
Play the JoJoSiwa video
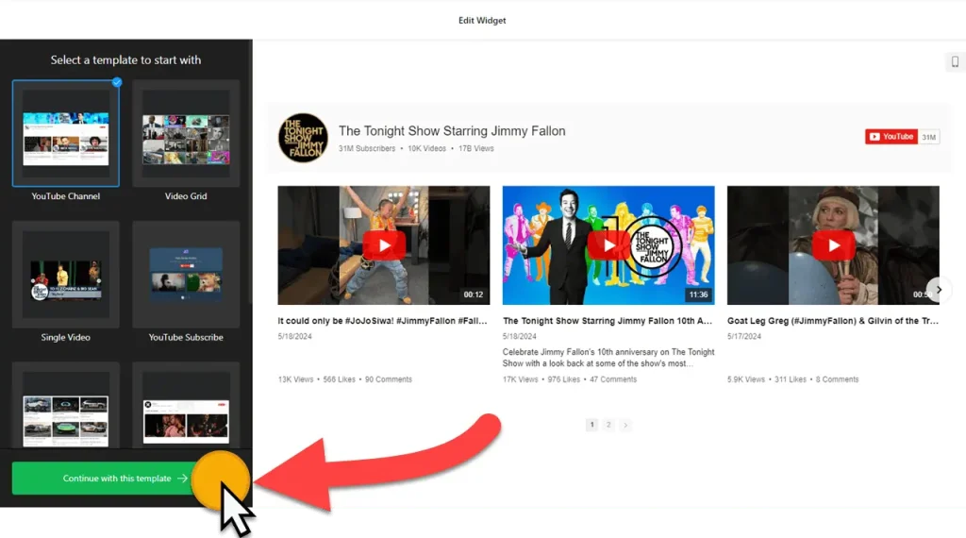click(x=384, y=245)
